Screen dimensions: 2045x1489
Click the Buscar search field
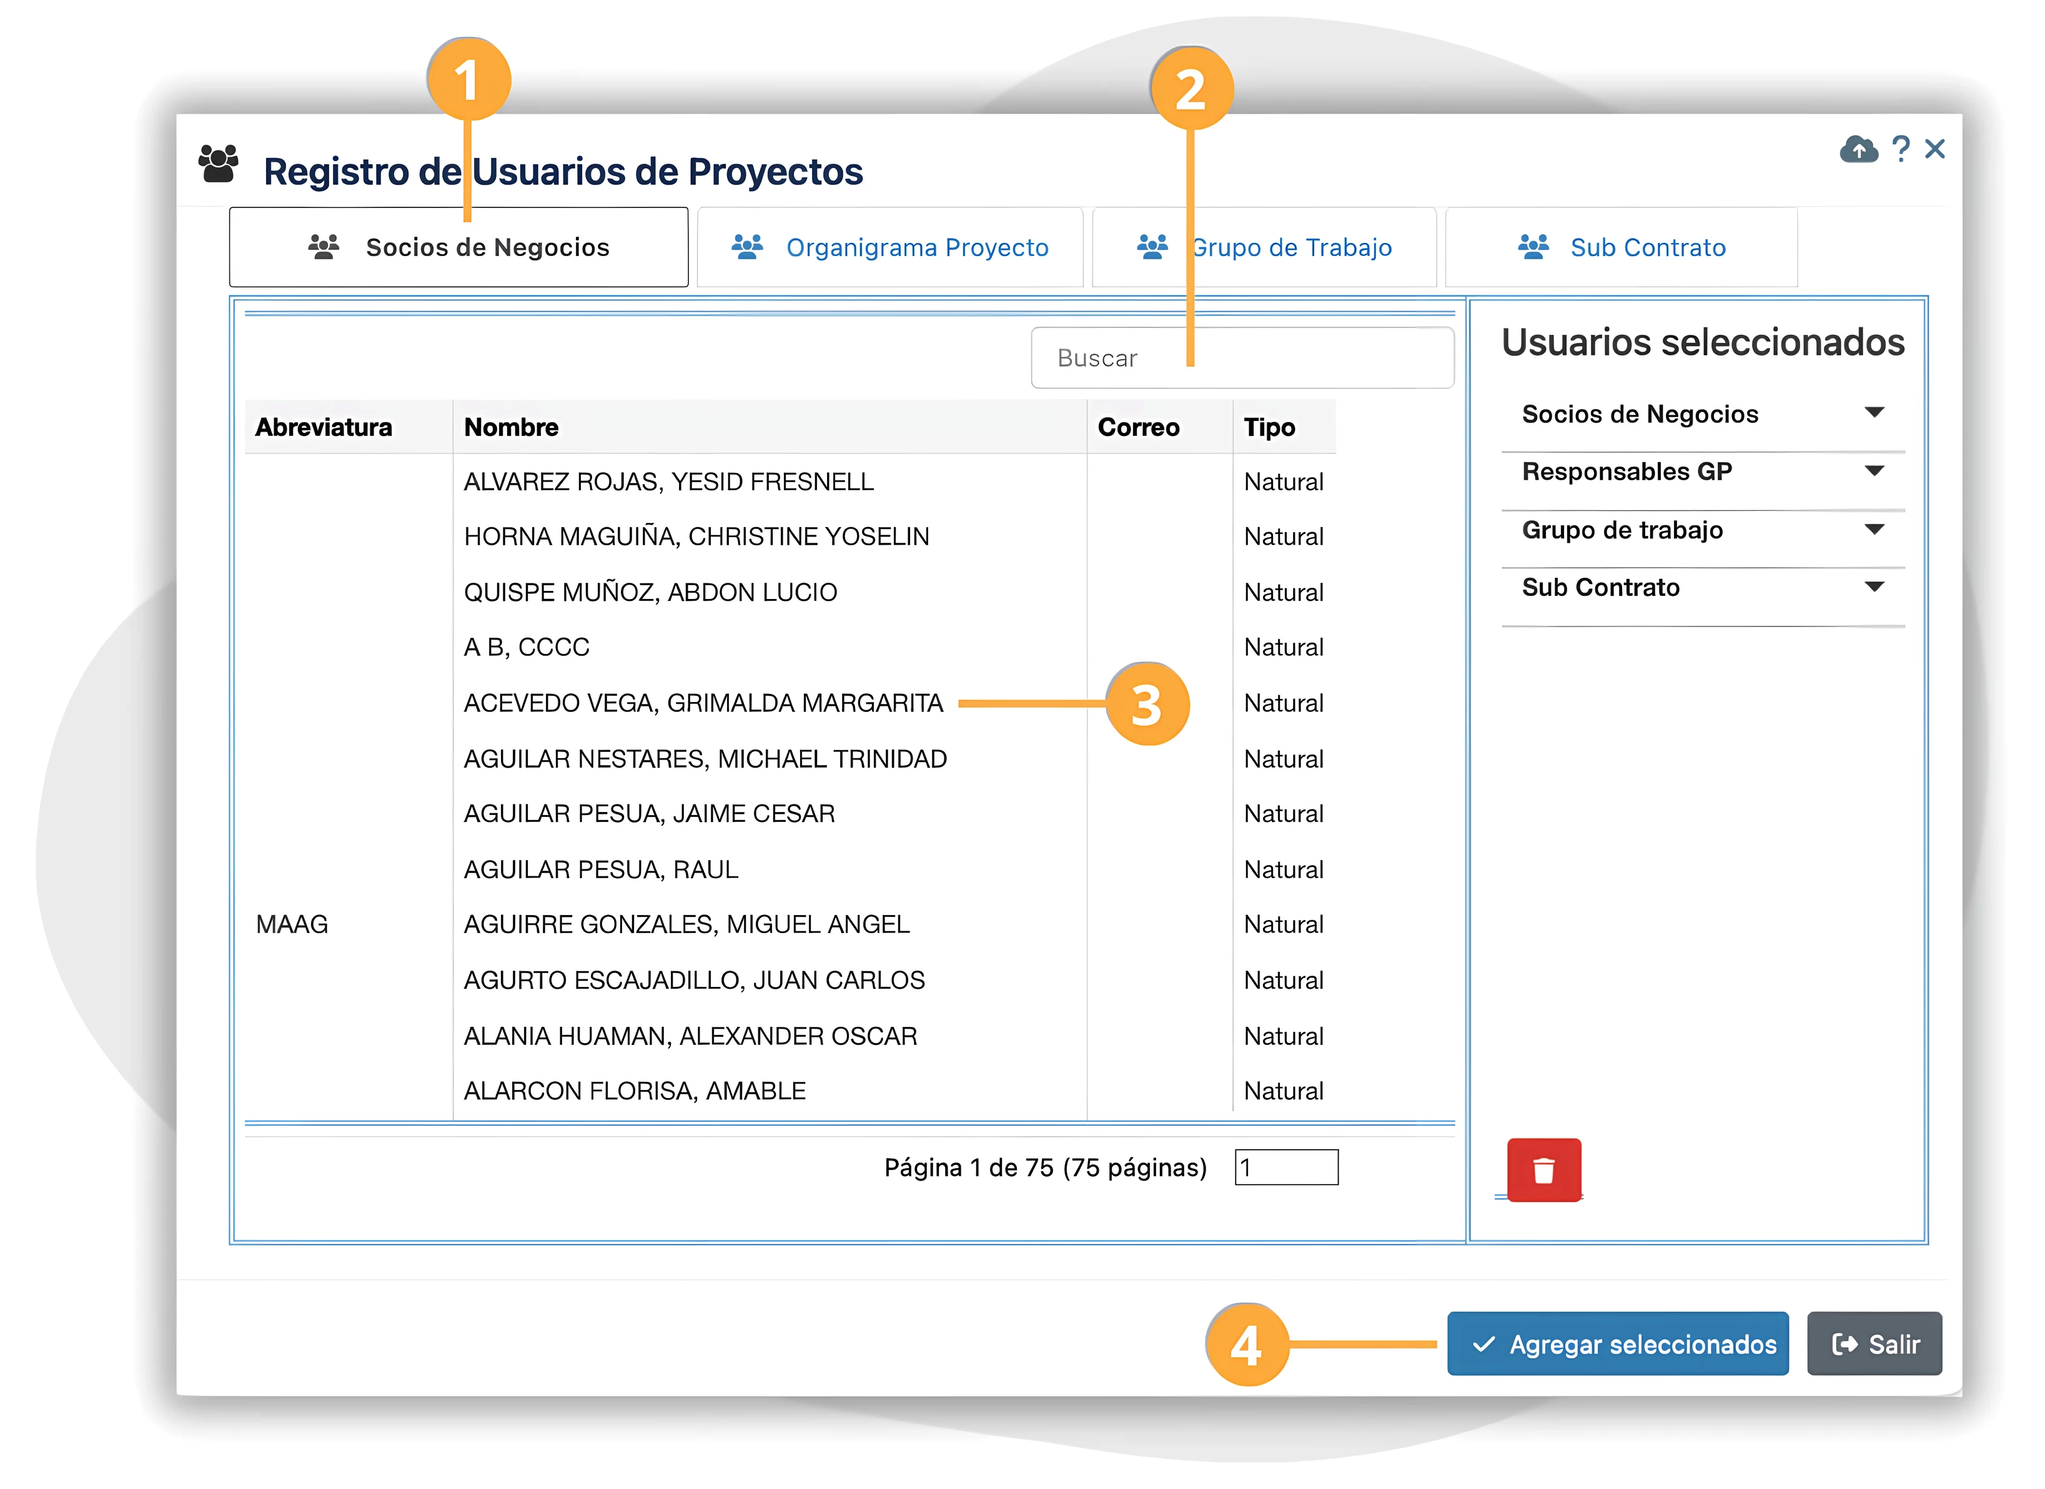pyautogui.click(x=1242, y=358)
